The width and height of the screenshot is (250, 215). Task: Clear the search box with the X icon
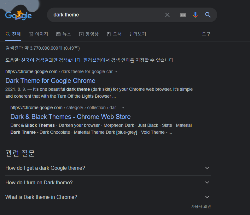coord(167,15)
